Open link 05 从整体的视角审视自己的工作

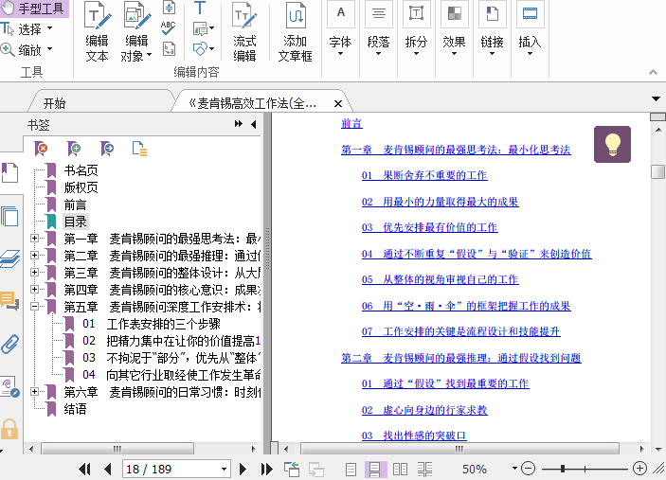pos(440,279)
